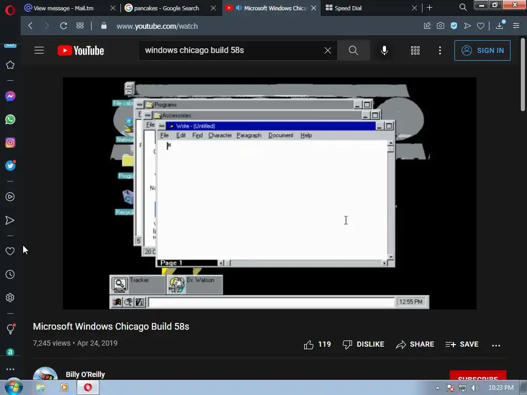The image size is (527, 395).
Task: Open Instagram in Opera sidebar
Action: click(10, 142)
